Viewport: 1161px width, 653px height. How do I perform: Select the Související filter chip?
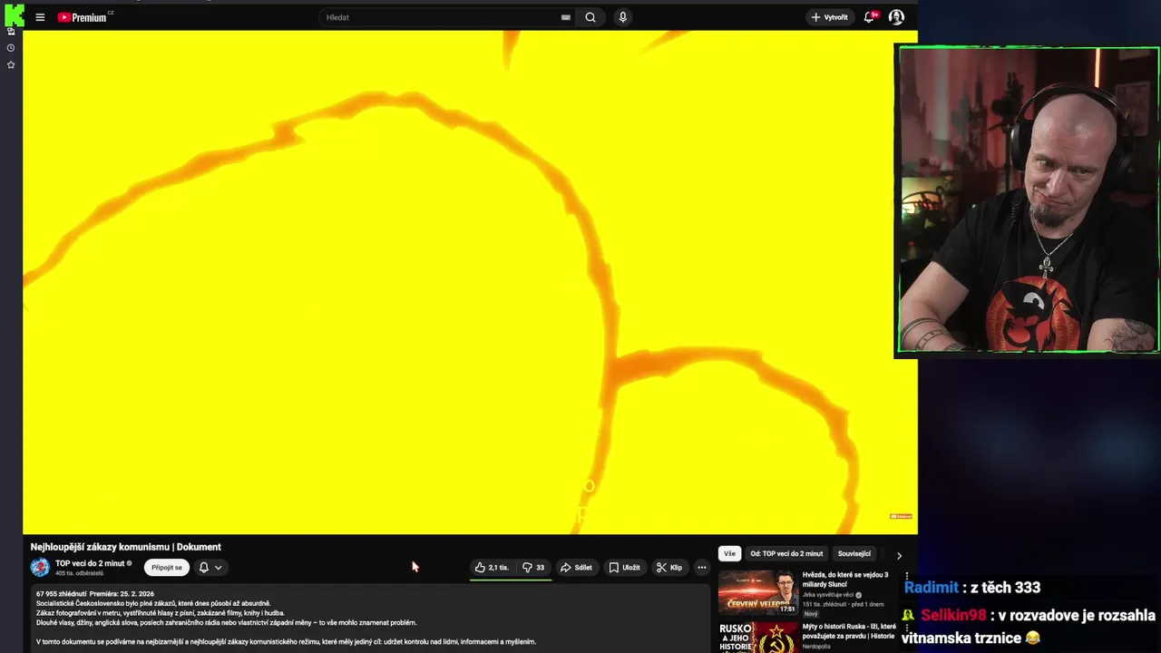(854, 554)
